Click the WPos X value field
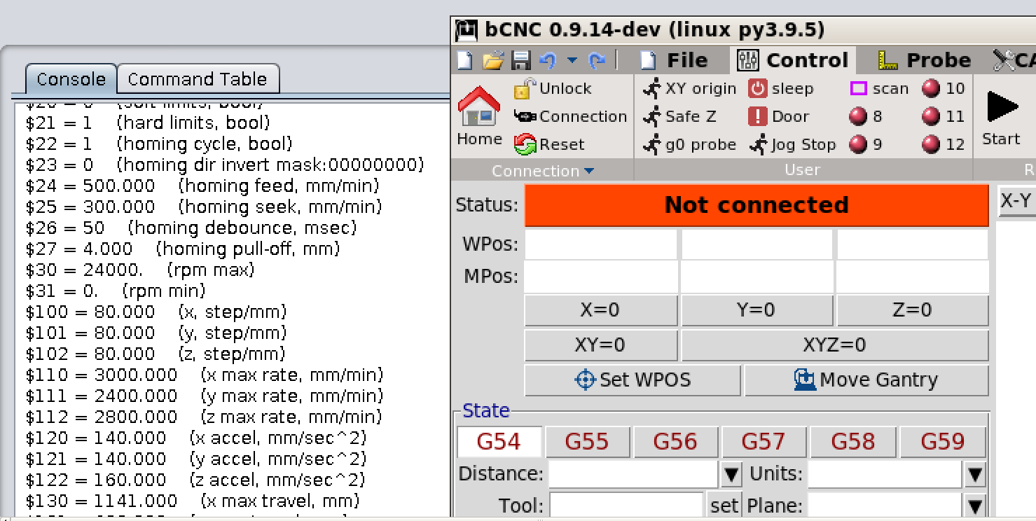1036x521 pixels. pyautogui.click(x=601, y=244)
